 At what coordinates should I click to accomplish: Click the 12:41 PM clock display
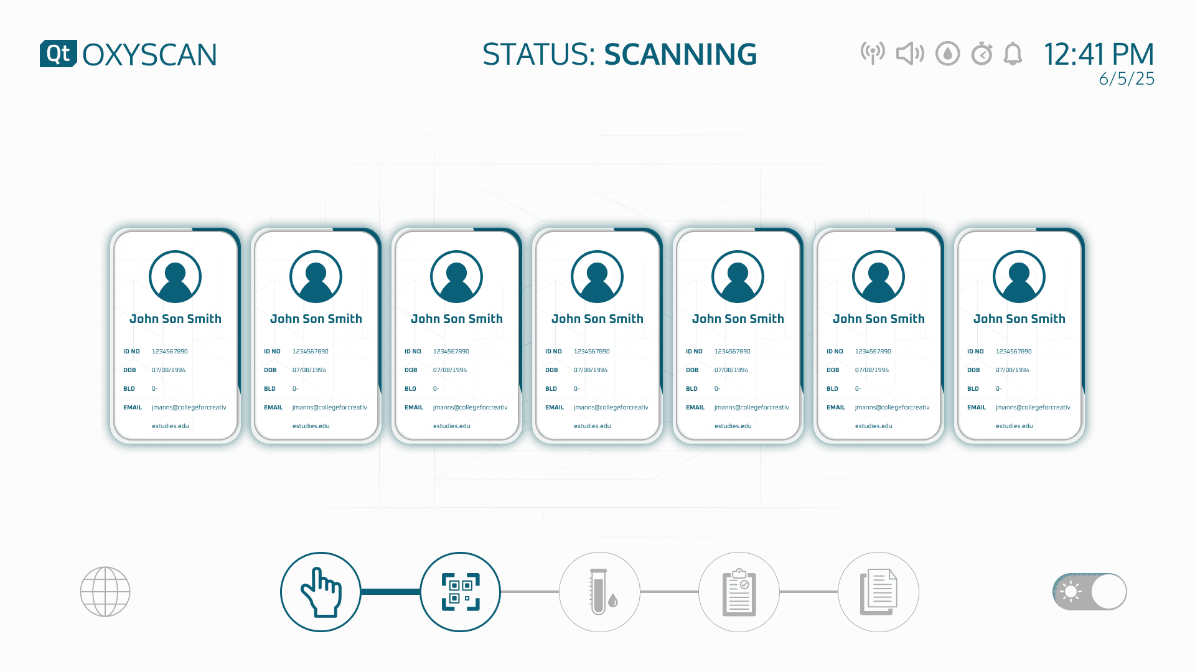tap(1099, 54)
